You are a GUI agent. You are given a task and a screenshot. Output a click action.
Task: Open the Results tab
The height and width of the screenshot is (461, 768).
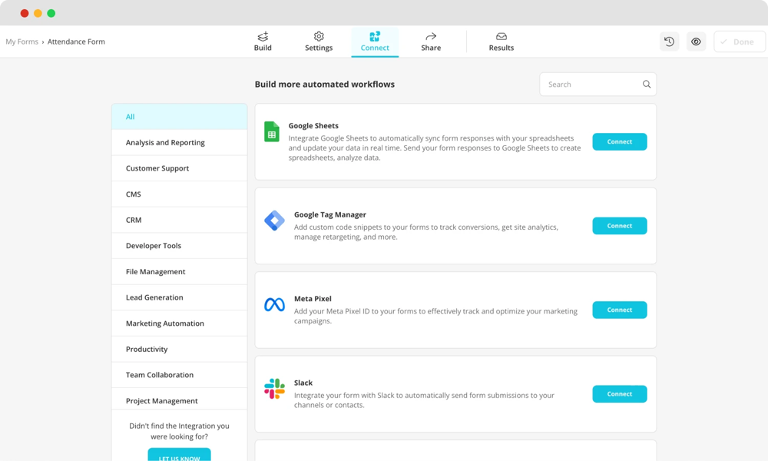(x=501, y=41)
